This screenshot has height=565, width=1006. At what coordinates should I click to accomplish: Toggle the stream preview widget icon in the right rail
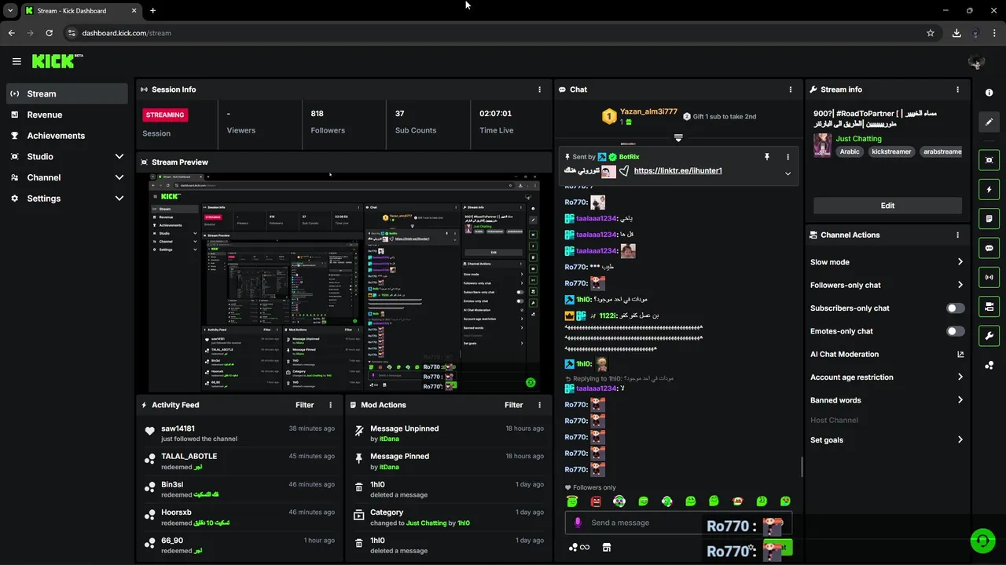[x=989, y=160]
